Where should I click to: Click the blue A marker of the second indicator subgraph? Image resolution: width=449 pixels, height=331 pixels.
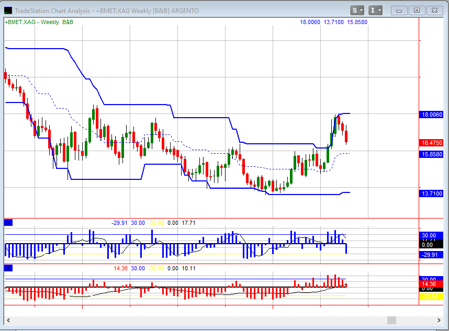tap(8, 268)
